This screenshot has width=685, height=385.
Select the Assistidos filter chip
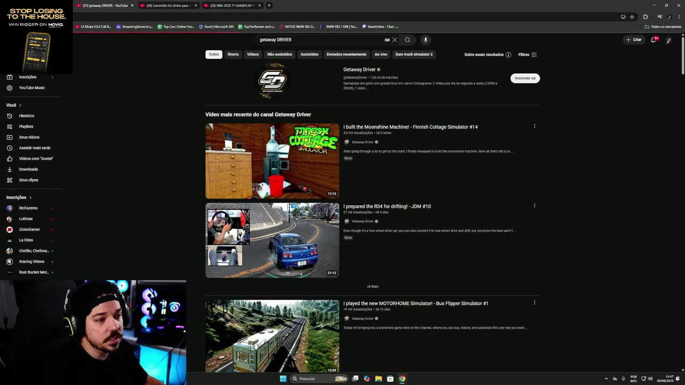309,55
